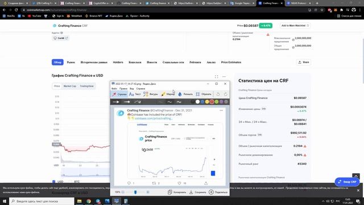Undo last edit in the Yandex.Disk editor
This screenshot has height=205, width=364.
point(218,94)
